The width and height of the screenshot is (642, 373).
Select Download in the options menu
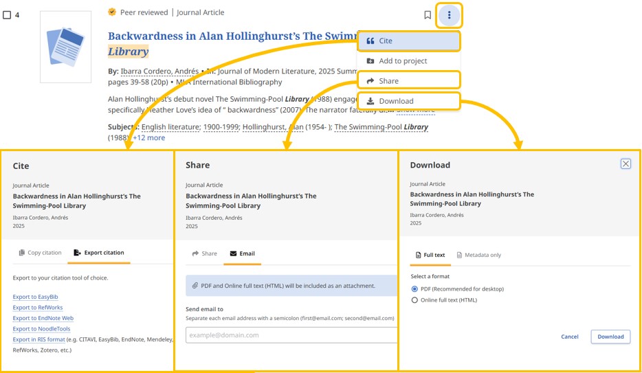coord(408,101)
